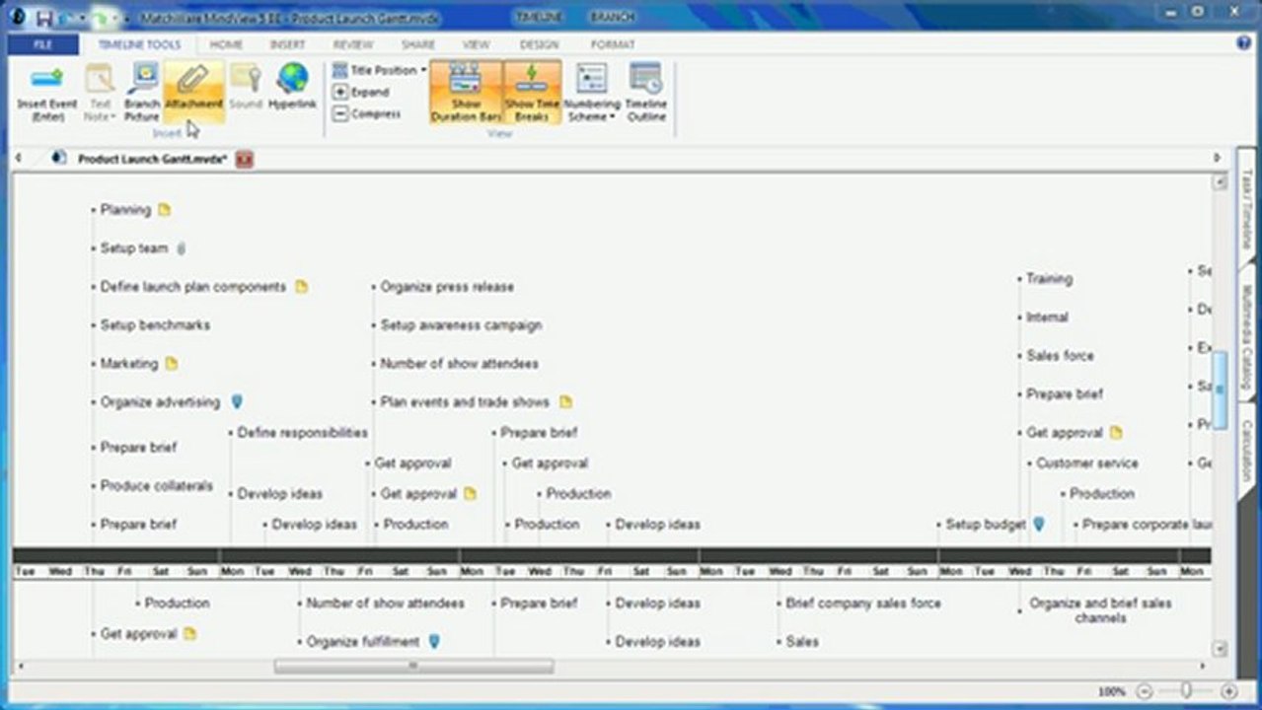This screenshot has width=1262, height=710.
Task: Insert a Branch Picture
Action: pyautogui.click(x=142, y=93)
